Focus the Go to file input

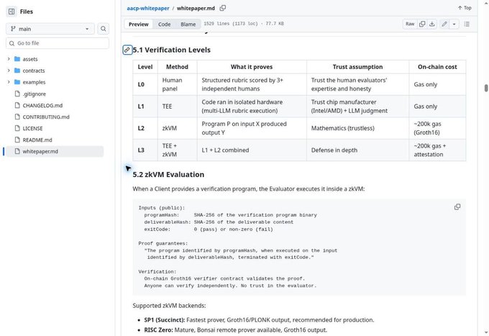(58, 43)
